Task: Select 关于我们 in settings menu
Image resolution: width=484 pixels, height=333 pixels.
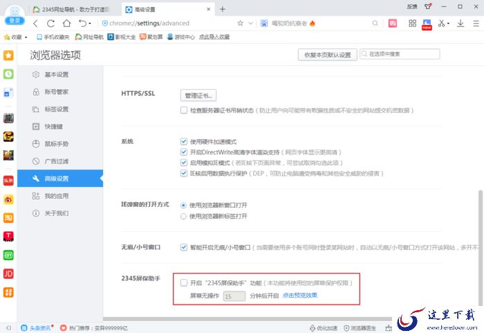Action: [x=60, y=213]
